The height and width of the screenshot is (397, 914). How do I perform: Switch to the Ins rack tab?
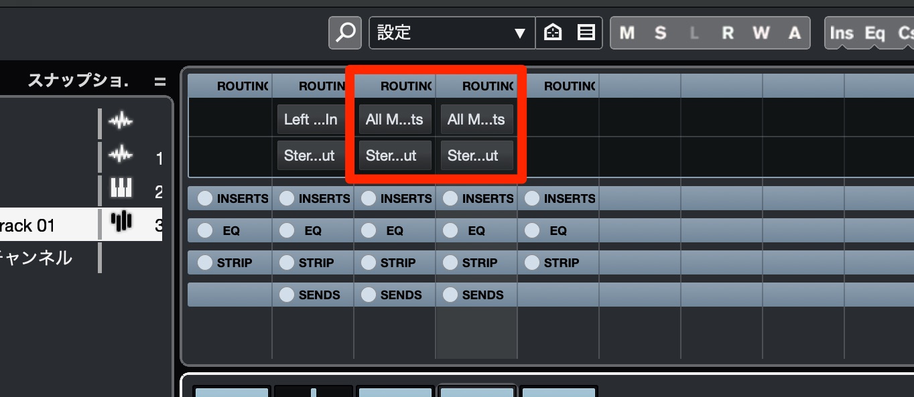842,33
